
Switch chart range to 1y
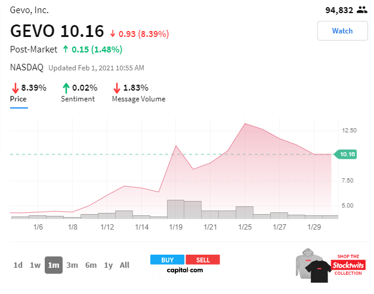pyautogui.click(x=109, y=265)
